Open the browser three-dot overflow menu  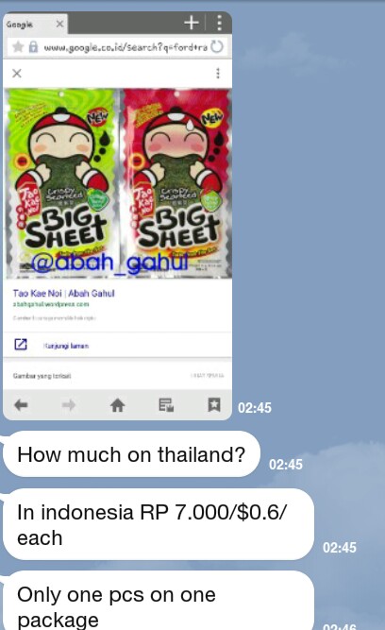point(219,24)
